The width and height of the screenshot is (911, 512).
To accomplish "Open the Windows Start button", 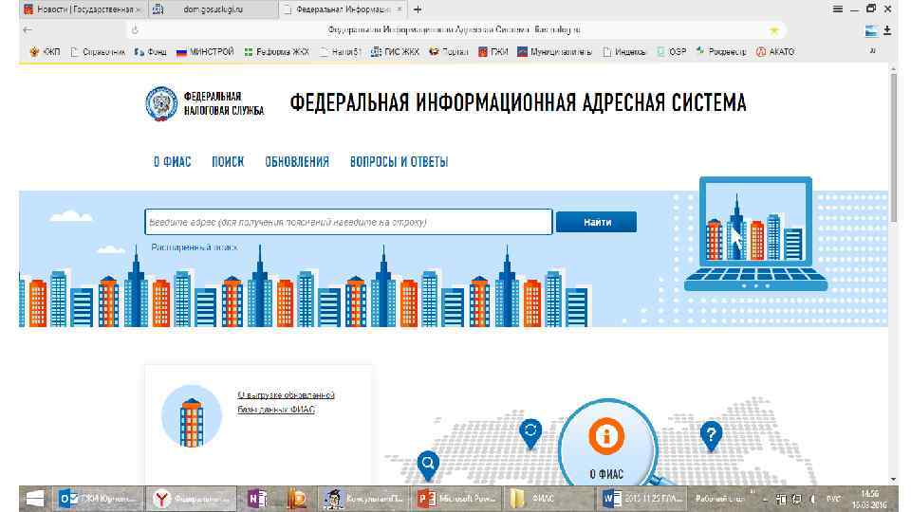I will [35, 499].
